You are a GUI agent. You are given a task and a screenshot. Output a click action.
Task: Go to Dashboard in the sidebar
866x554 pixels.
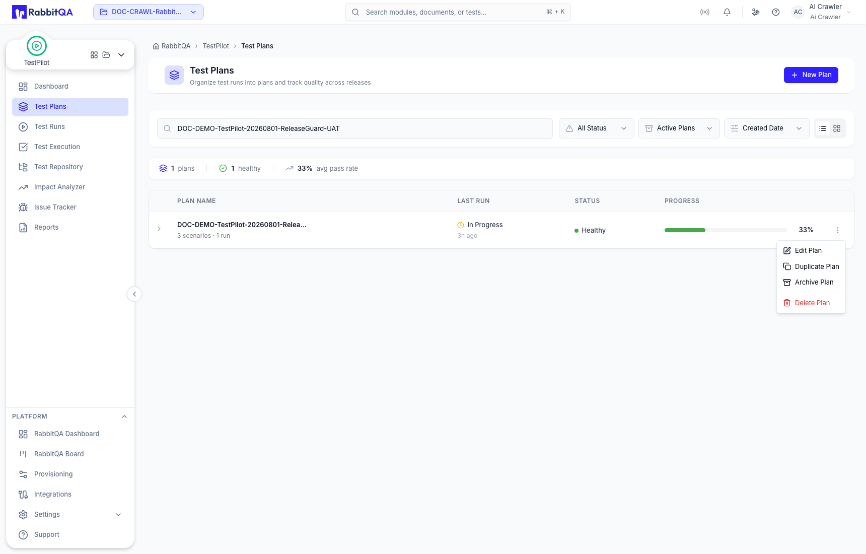(70, 87)
